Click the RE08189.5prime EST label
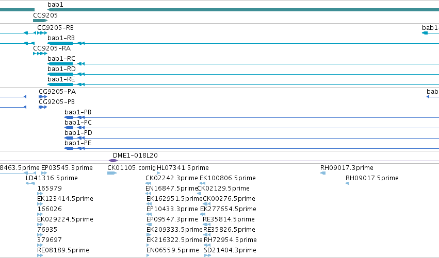This screenshot has height=258, width=439. point(63,250)
